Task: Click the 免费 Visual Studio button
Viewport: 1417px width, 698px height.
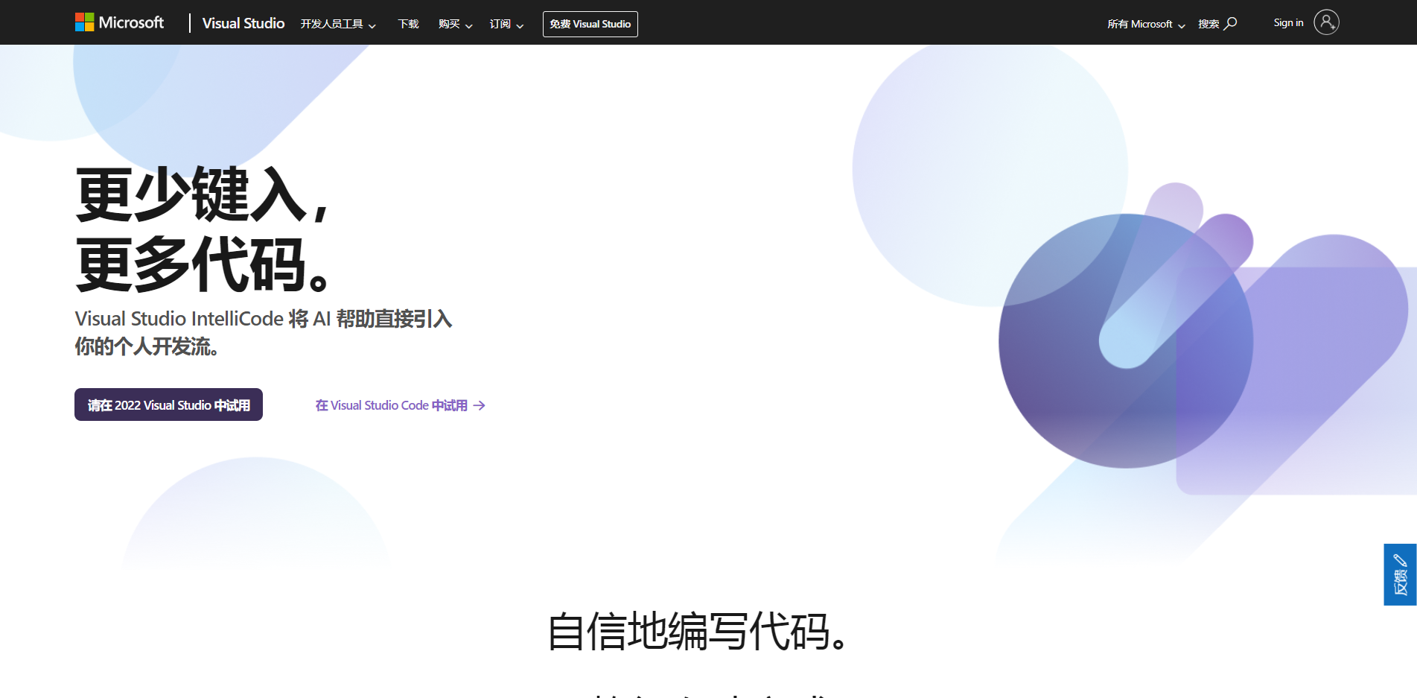Action: point(590,24)
